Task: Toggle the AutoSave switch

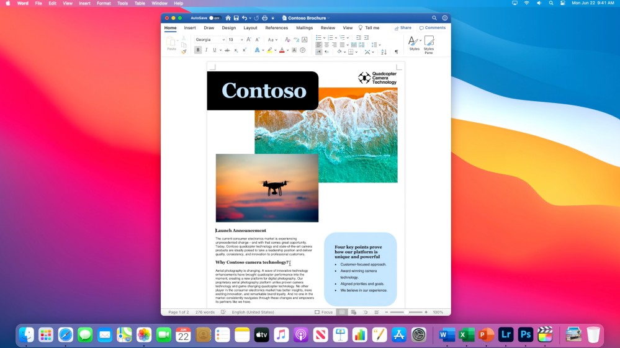Action: [214, 18]
